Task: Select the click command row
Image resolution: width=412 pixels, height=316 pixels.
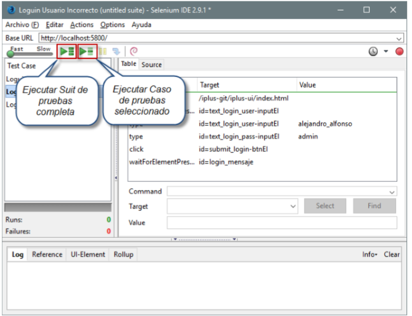Action: pos(262,149)
